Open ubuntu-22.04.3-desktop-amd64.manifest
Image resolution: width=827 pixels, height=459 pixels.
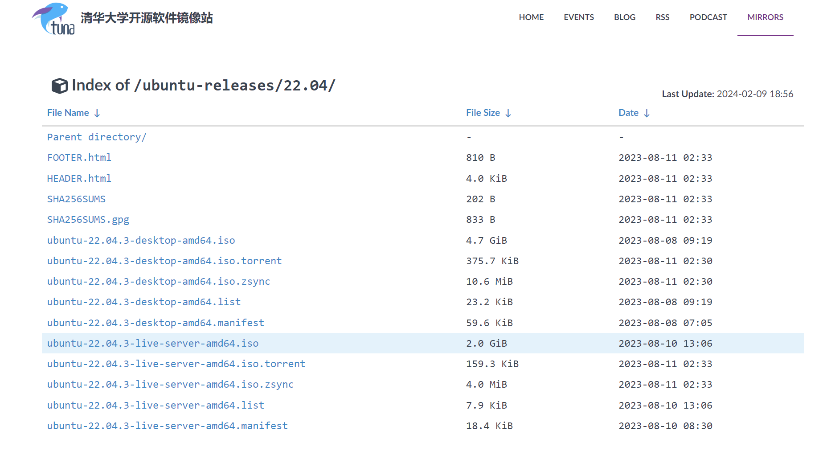[156, 323]
